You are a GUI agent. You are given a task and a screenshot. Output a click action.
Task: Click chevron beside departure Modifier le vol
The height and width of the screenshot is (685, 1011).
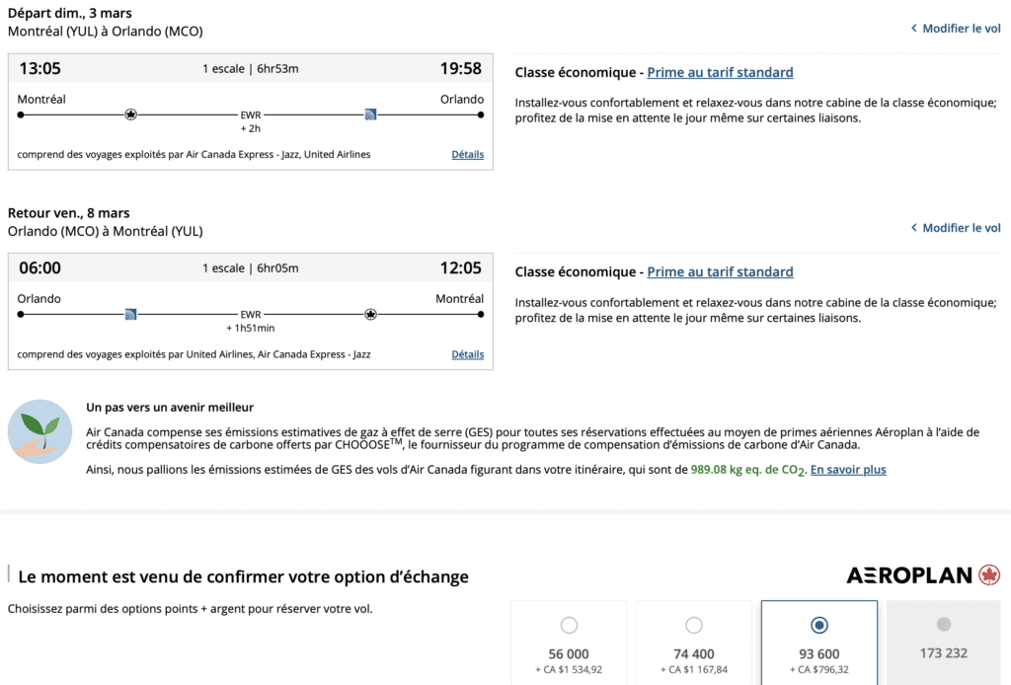coord(913,30)
